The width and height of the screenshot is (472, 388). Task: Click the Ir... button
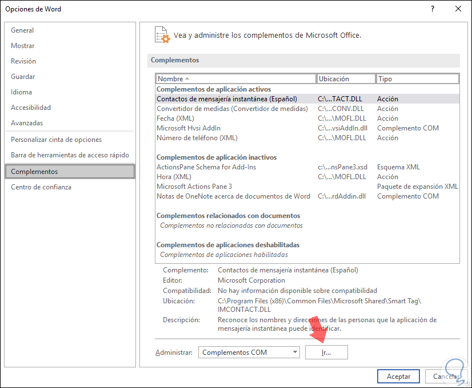326,352
